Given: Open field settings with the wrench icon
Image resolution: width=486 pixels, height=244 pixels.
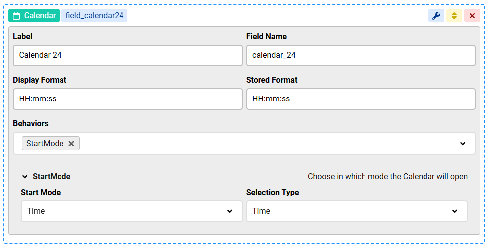Looking at the screenshot, I should point(436,16).
